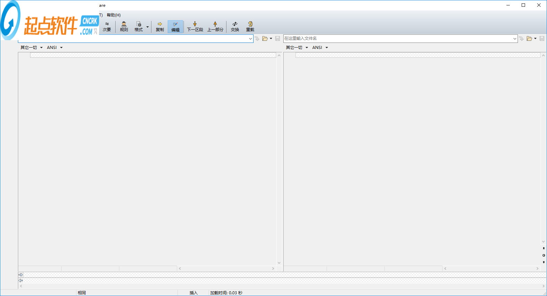The height and width of the screenshot is (296, 547).
Task: Click the 插入 (insert) status indicator
Action: coord(194,293)
